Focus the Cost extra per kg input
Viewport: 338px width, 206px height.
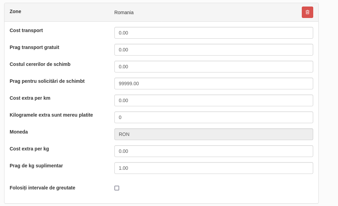tap(214, 151)
